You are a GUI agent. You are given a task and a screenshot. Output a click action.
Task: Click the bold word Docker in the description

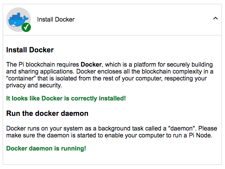pos(91,65)
